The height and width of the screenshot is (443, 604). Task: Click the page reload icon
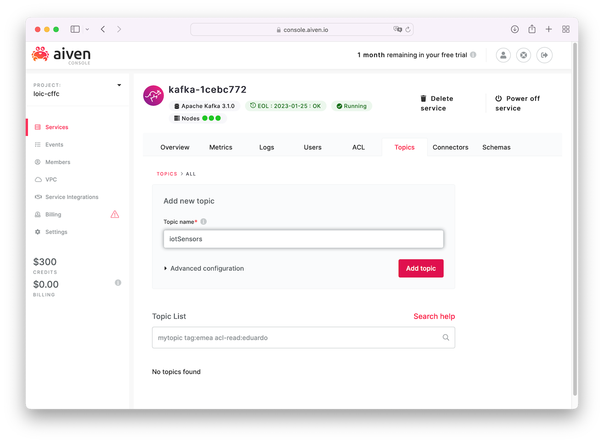408,29
